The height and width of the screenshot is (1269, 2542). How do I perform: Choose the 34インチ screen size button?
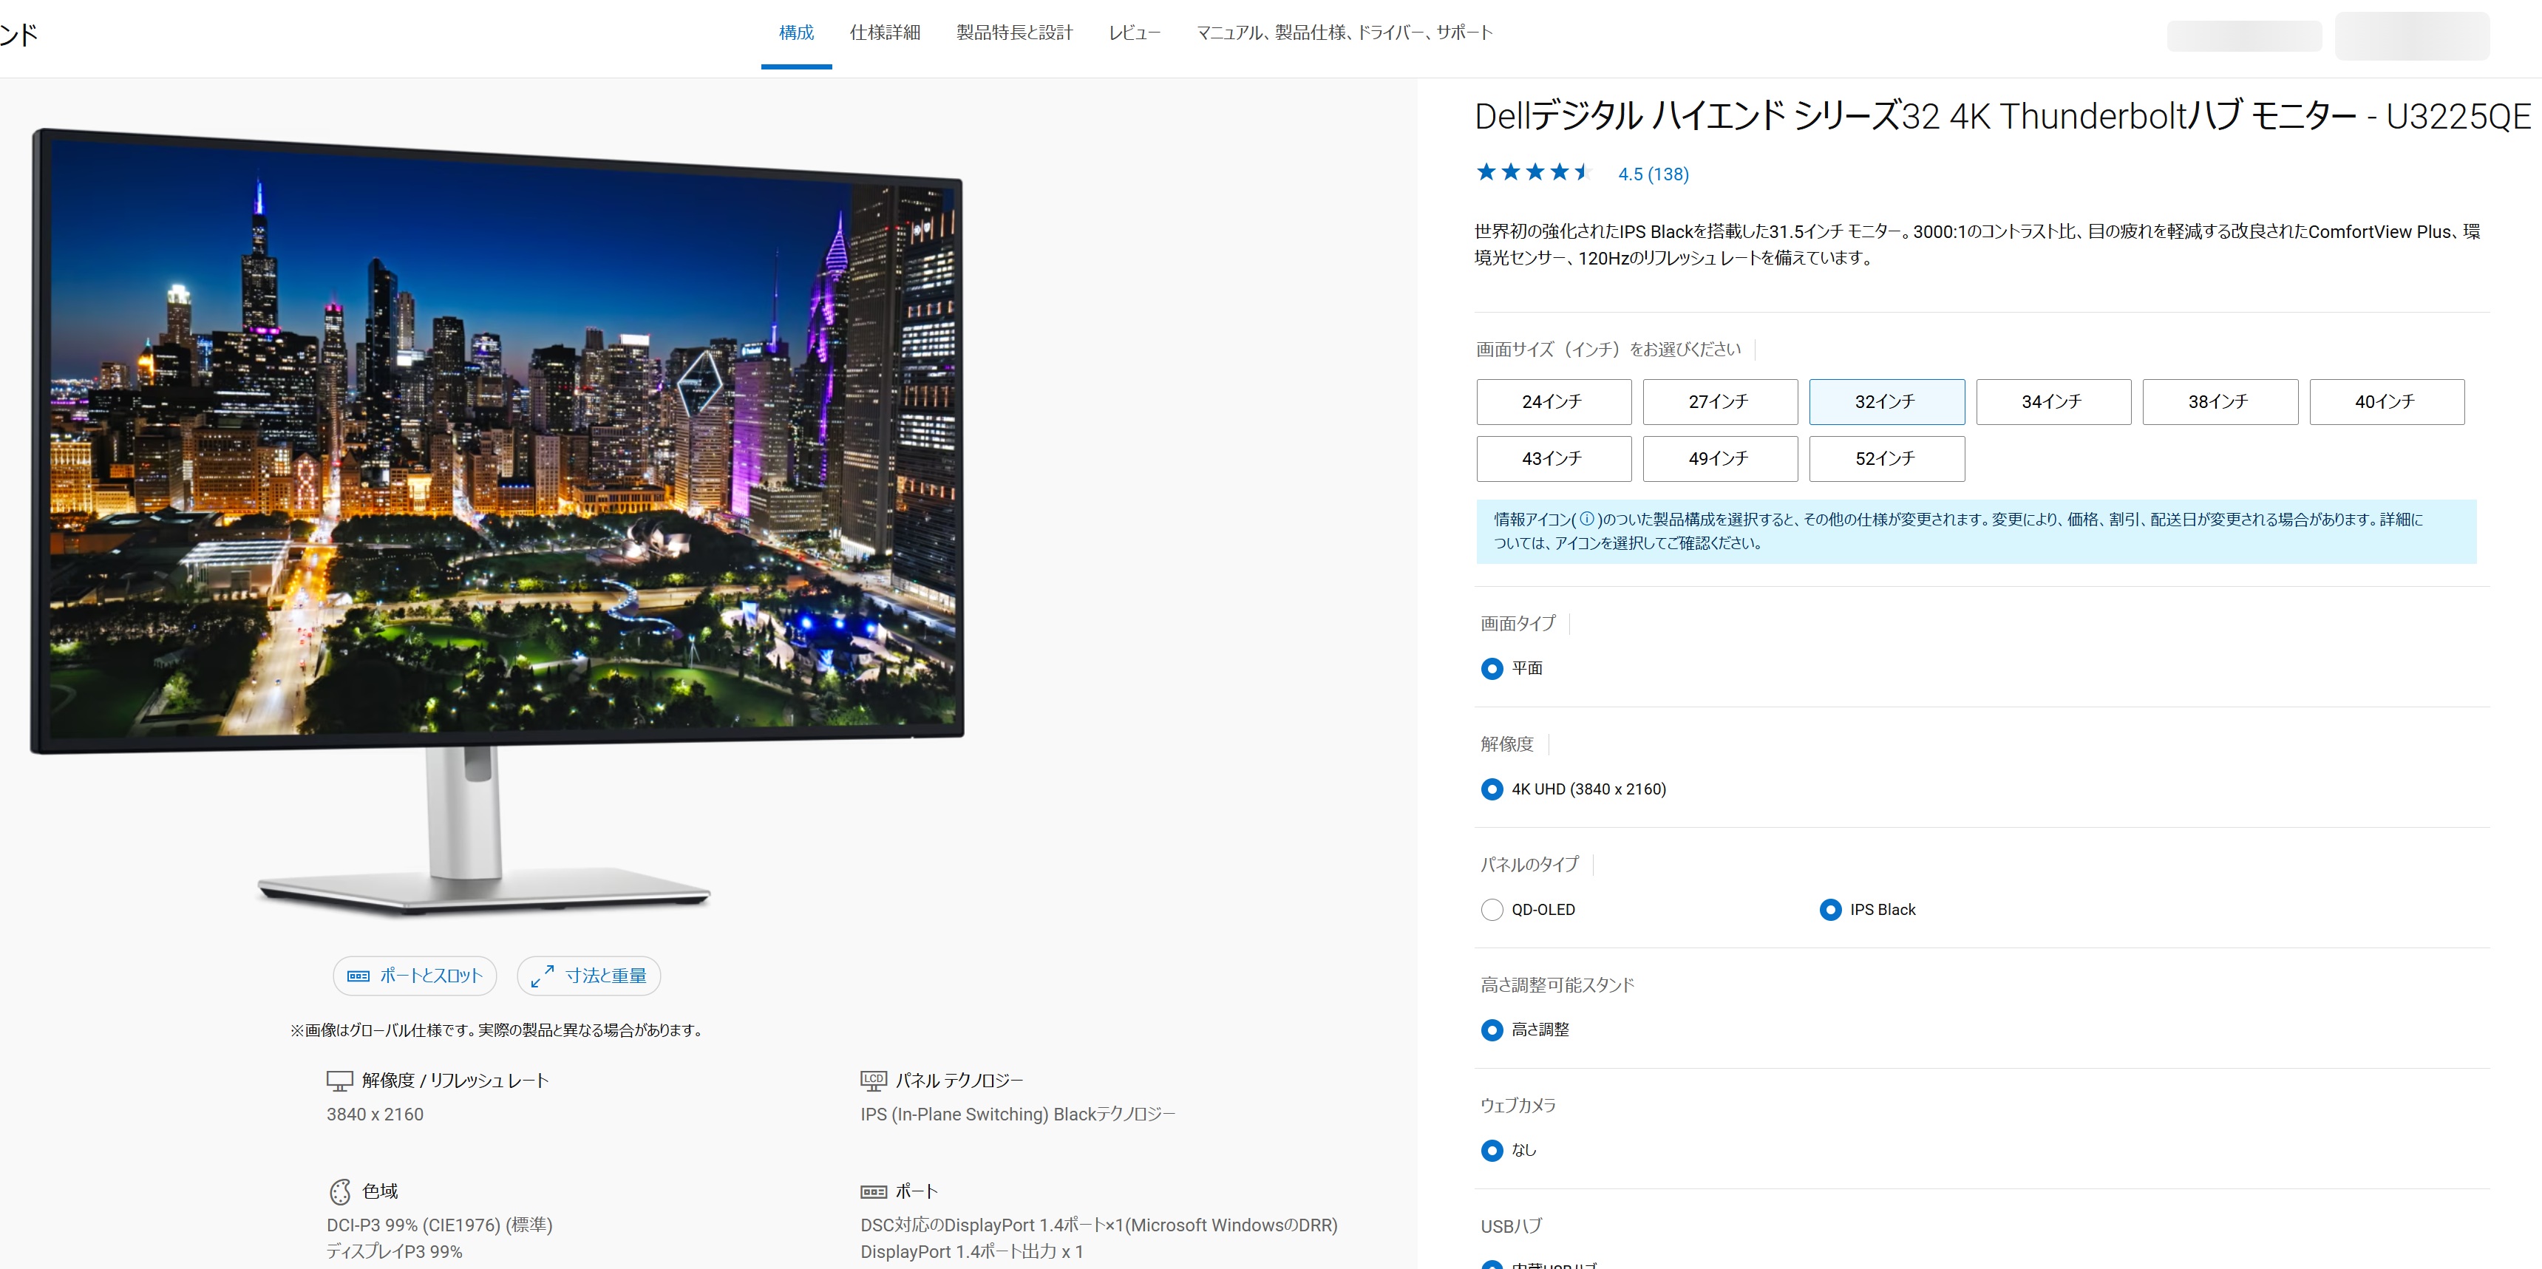pos(2053,401)
